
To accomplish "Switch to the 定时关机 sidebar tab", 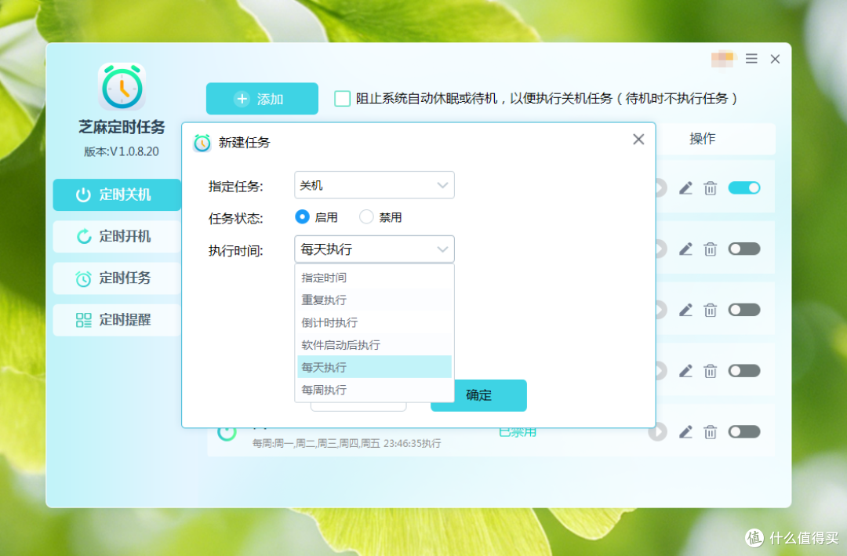I will coord(117,194).
